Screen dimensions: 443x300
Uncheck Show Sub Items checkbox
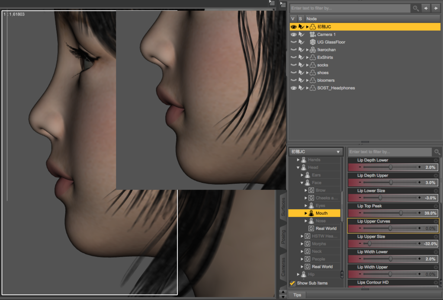(x=292, y=283)
